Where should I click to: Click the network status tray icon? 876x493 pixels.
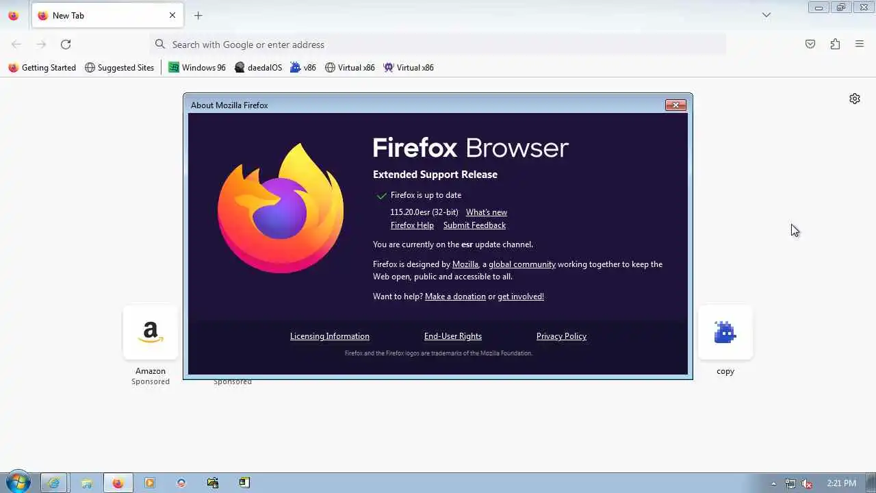pos(790,483)
